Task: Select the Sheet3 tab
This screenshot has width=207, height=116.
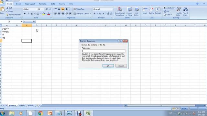Action: tap(31, 105)
